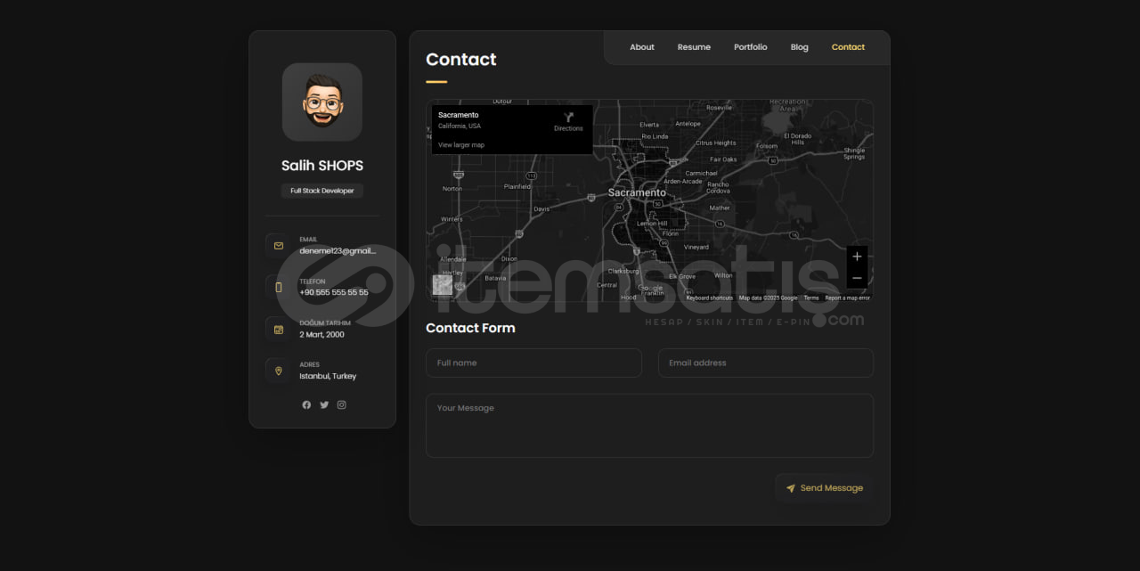Switch map to satellite thumbnail
This screenshot has height=571, width=1140.
pyautogui.click(x=443, y=285)
